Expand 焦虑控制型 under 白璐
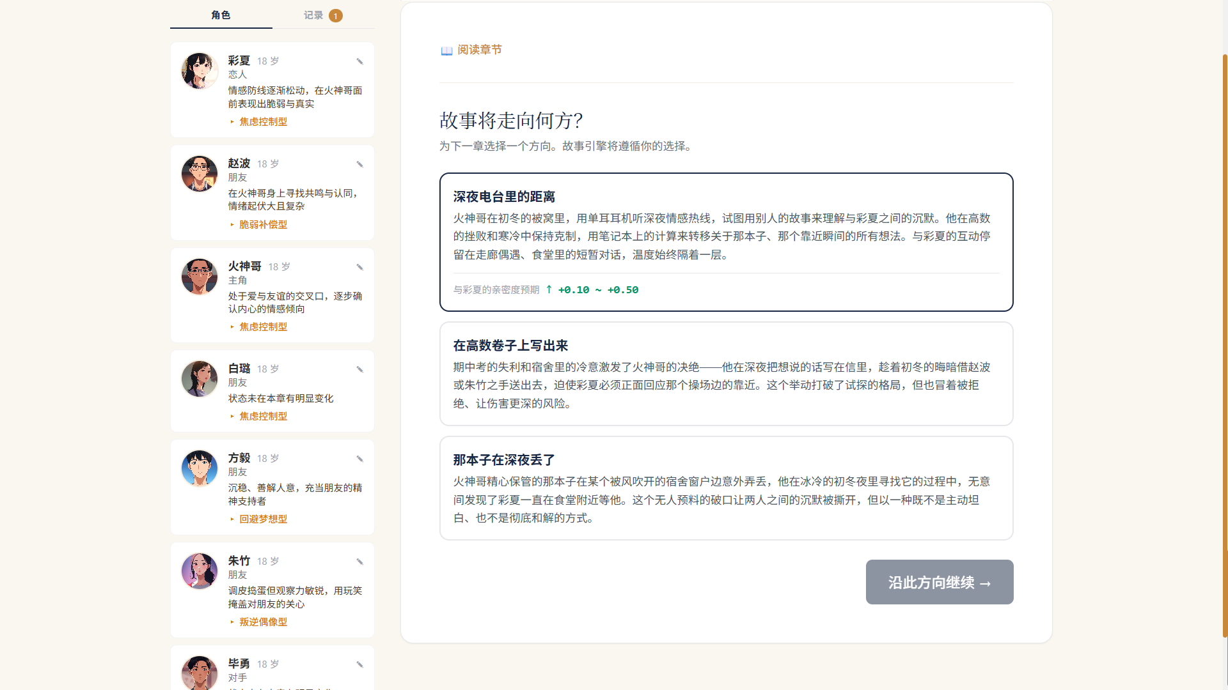 [x=258, y=416]
